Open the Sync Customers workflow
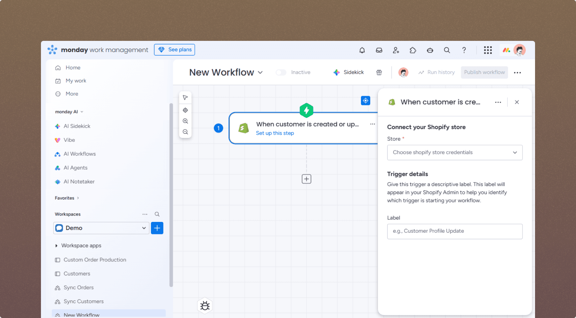The width and height of the screenshot is (576, 318). (x=84, y=301)
